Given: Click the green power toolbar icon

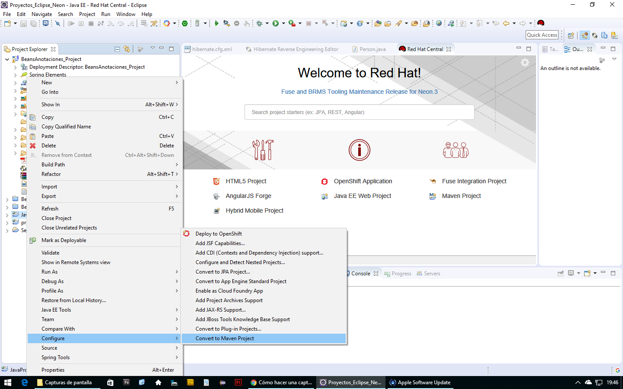Looking at the screenshot, I should (x=185, y=23).
